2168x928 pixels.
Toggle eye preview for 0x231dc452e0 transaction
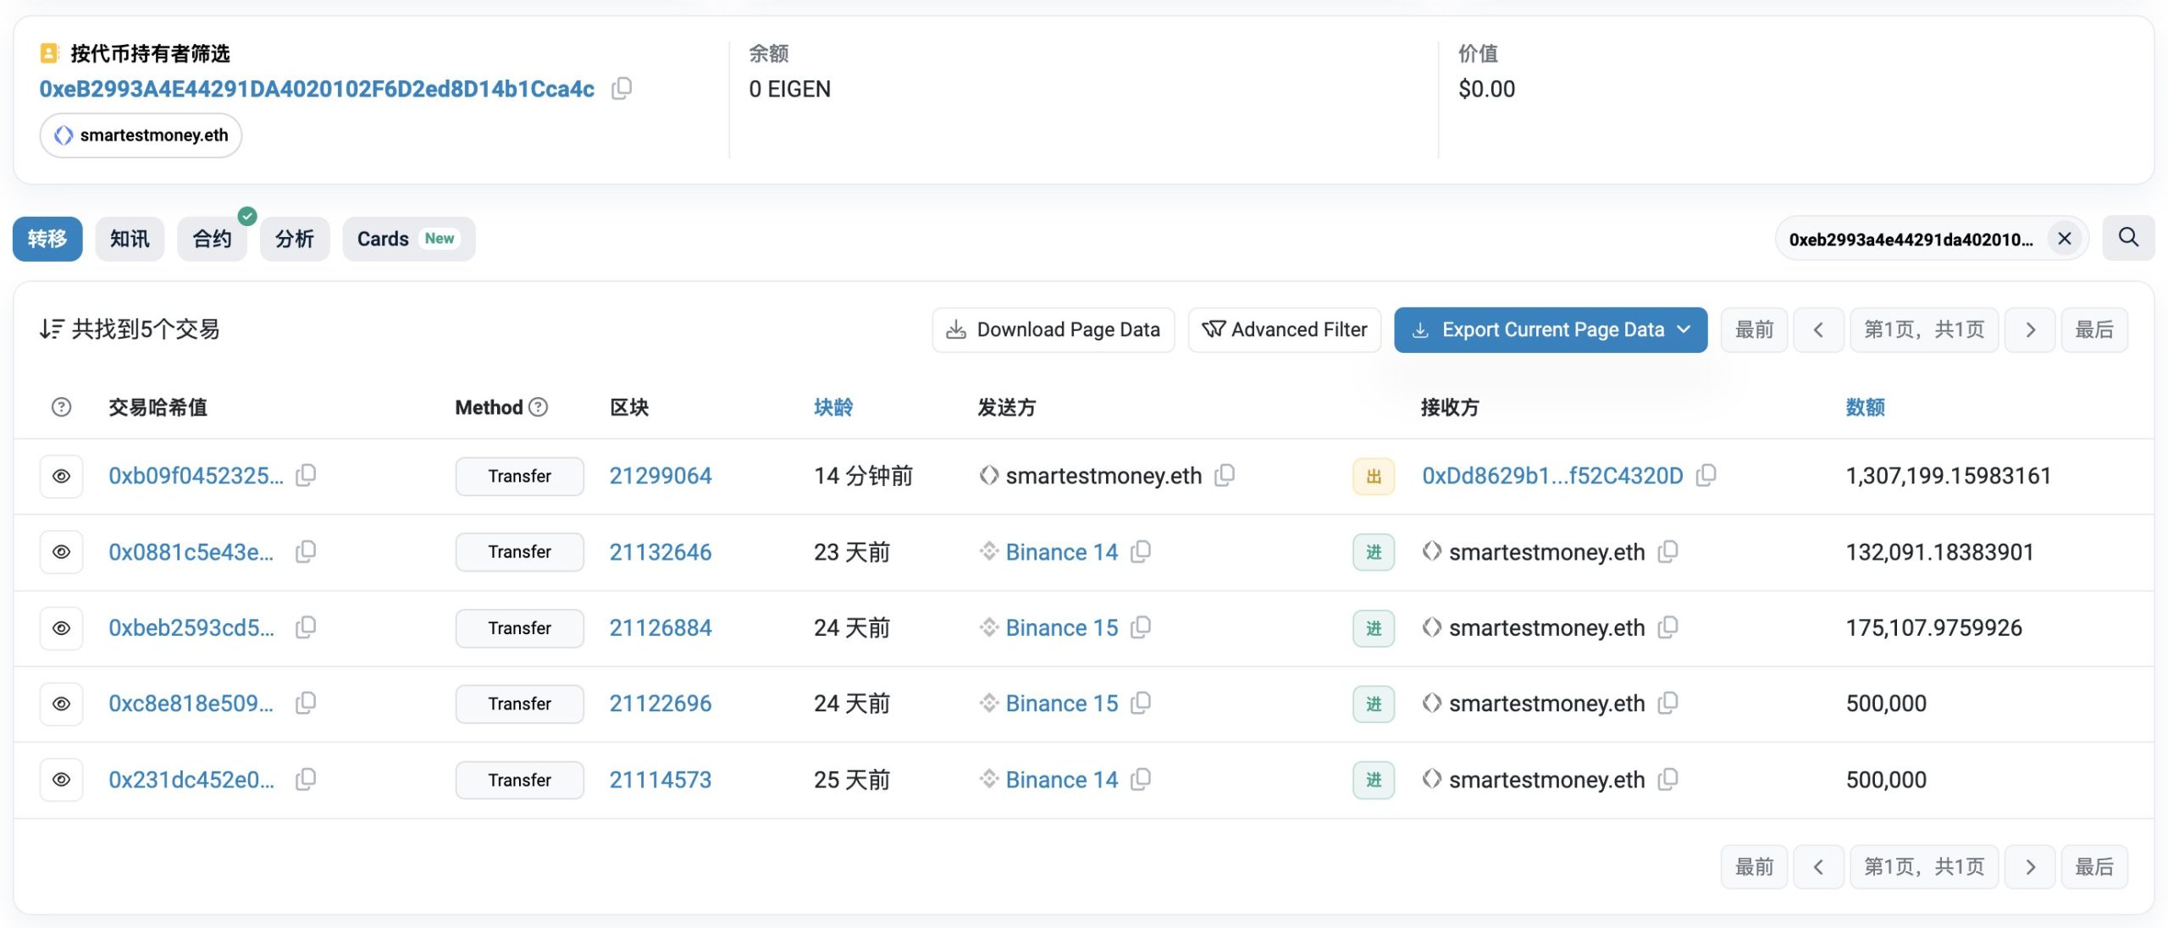click(x=61, y=780)
